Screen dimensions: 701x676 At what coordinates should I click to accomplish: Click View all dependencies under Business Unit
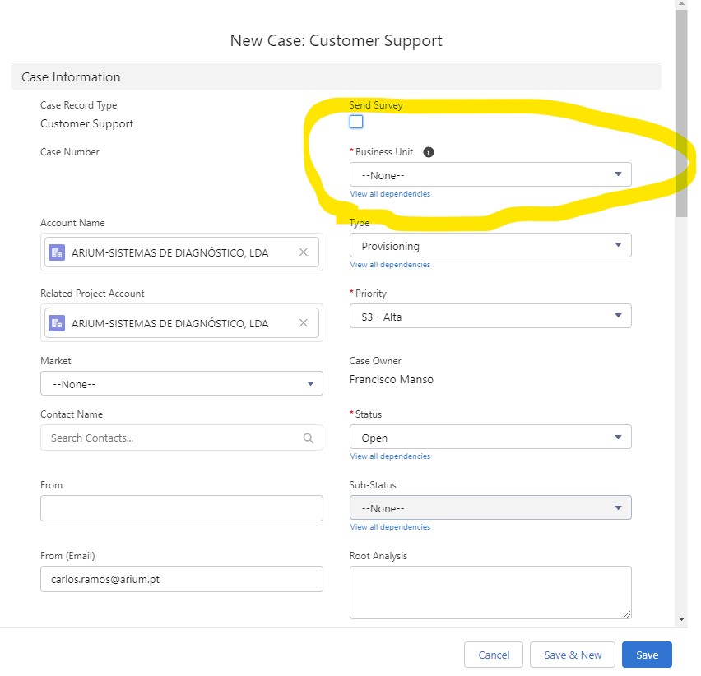390,194
